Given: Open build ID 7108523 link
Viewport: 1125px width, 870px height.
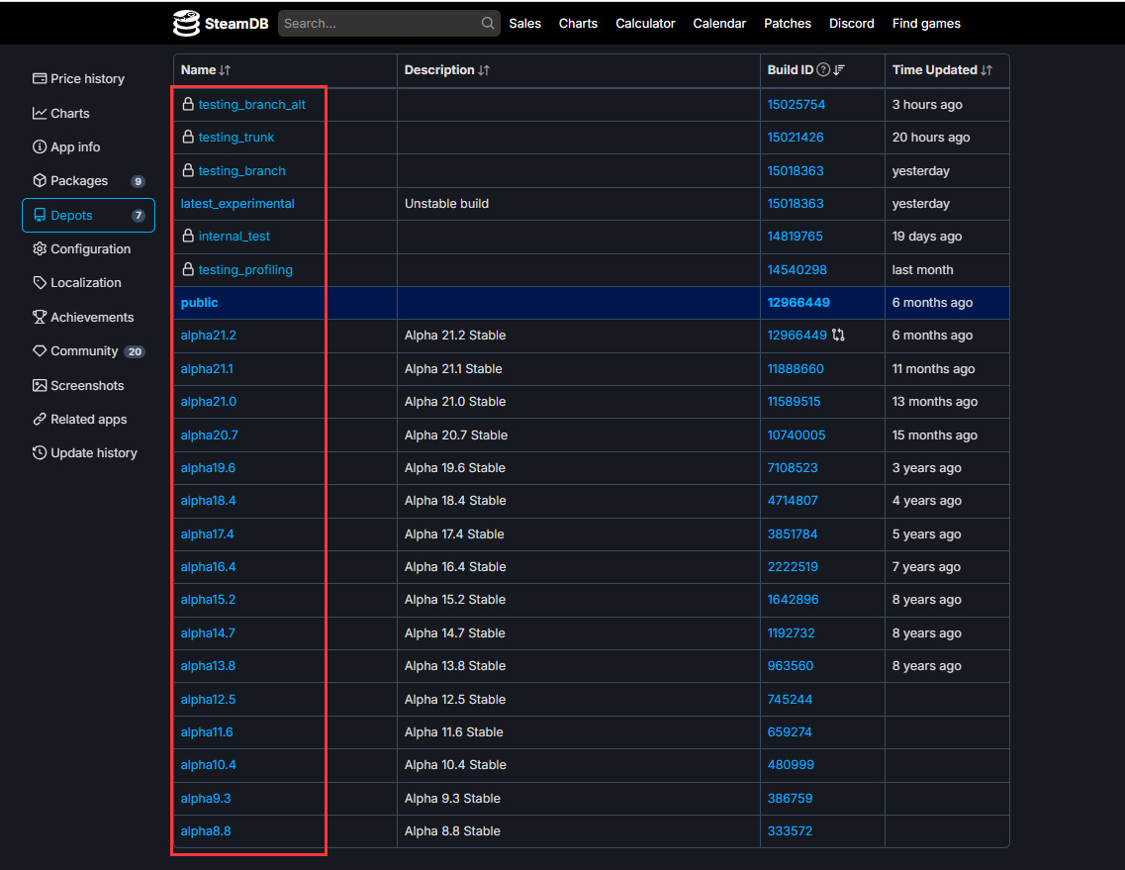Looking at the screenshot, I should [793, 468].
